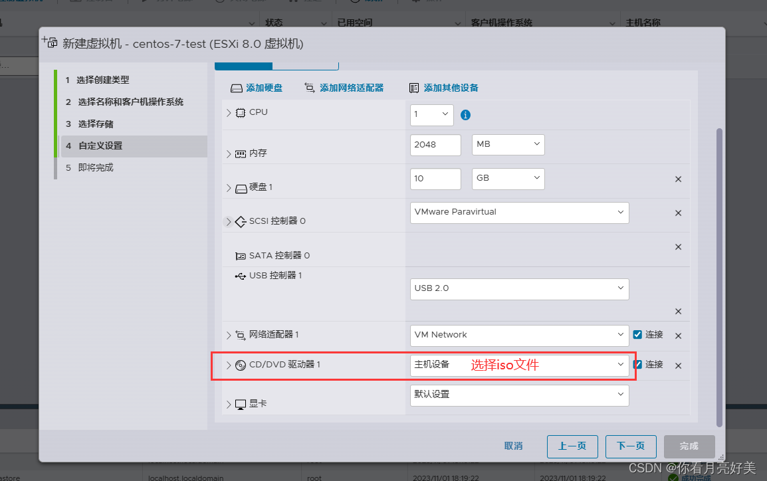The image size is (767, 481).
Task: Open the VM Network dropdown
Action: click(519, 335)
